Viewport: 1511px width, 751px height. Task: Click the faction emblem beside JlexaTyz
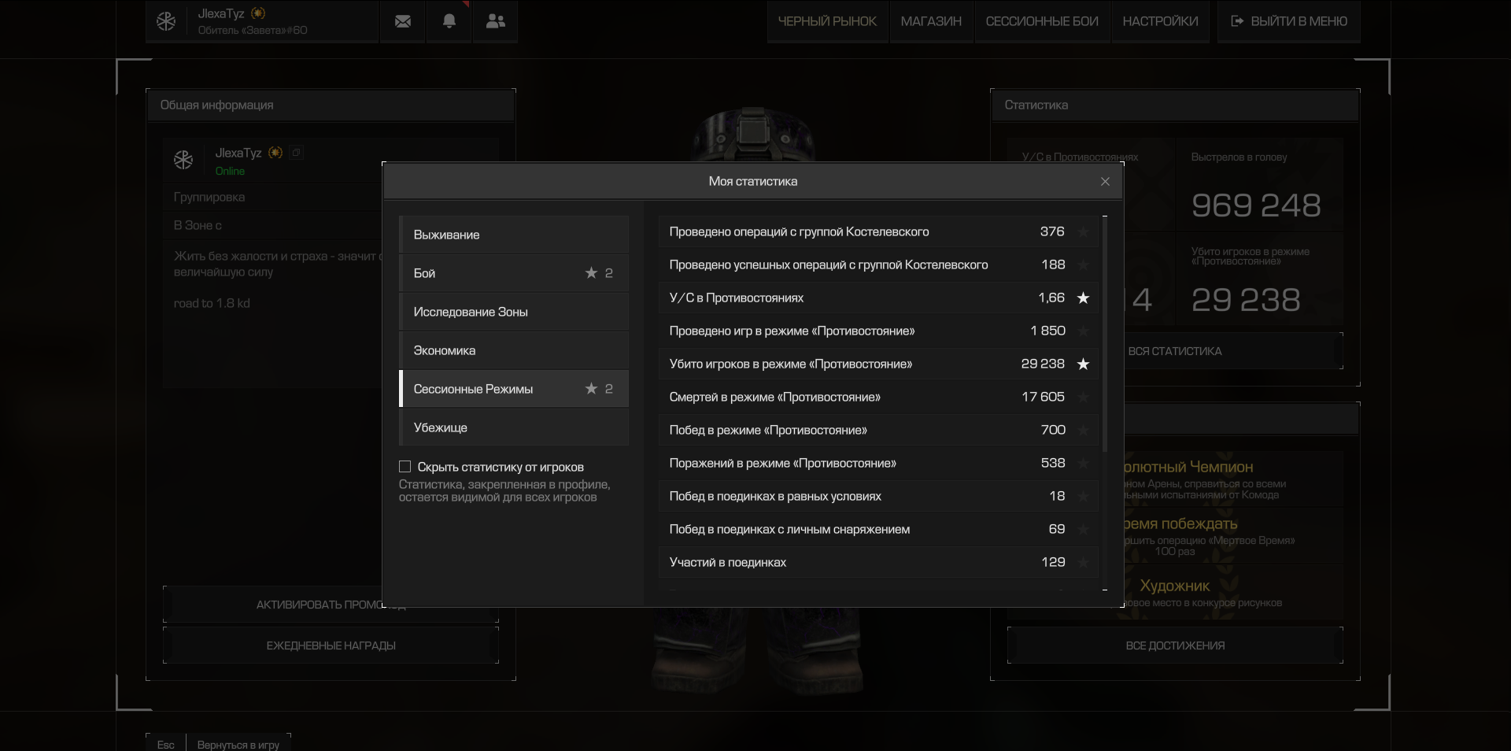(166, 21)
